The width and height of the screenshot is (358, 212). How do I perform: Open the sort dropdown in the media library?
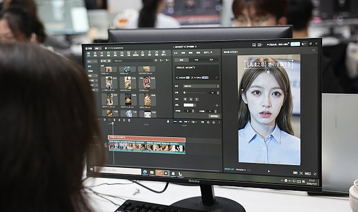[x=161, y=60]
